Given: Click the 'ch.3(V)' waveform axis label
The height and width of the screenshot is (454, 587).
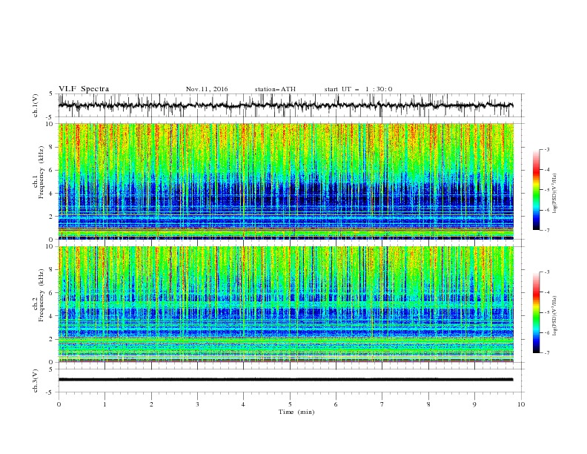Looking at the screenshot, I should click(x=36, y=381).
